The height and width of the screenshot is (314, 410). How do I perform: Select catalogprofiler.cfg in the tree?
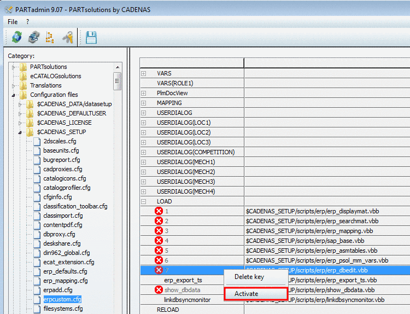tap(67, 188)
